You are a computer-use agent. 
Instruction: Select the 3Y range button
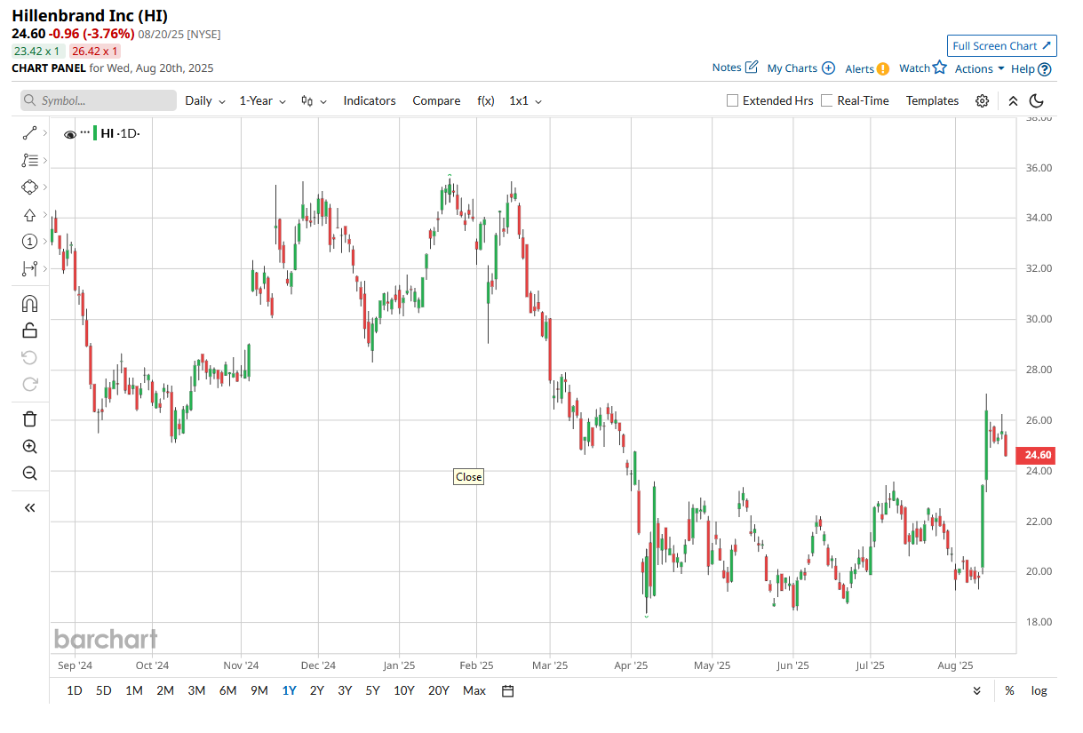pos(345,690)
